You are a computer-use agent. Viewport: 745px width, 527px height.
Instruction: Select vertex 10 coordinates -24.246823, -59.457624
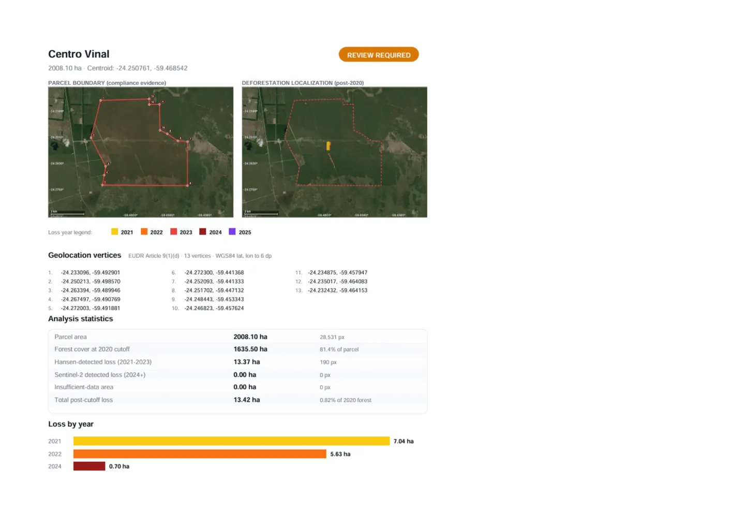tap(214, 308)
